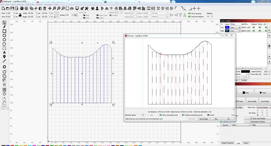Open Mode dropdown for layer C01
Screen dimensions: 271x146
click(x=235, y=27)
